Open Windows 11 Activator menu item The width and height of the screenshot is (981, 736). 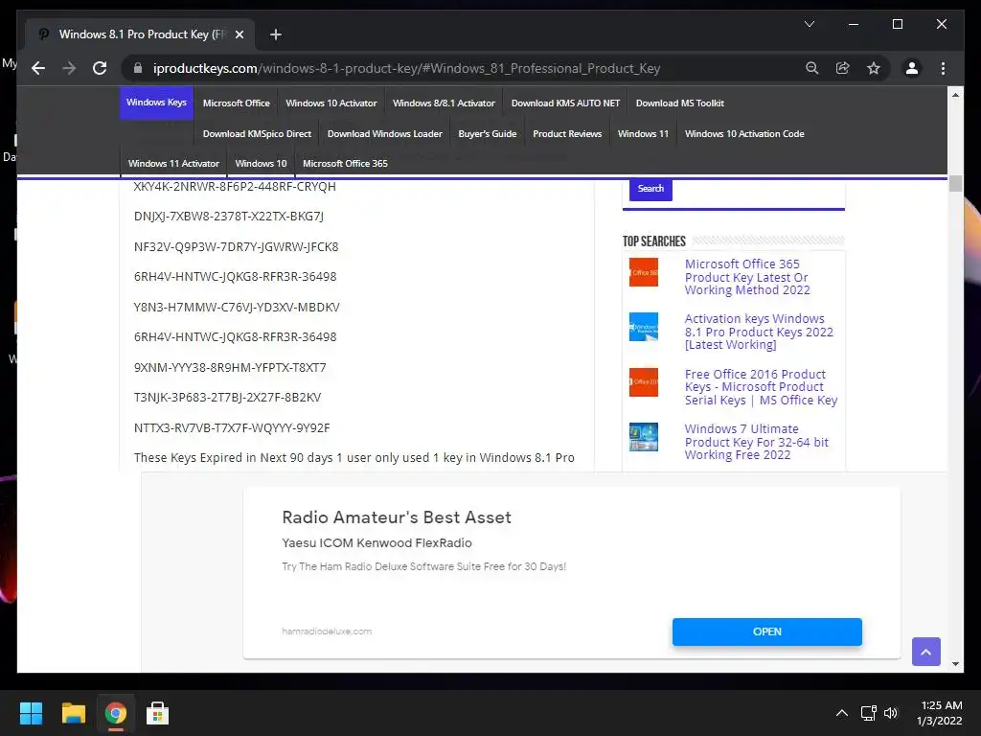[x=174, y=163]
